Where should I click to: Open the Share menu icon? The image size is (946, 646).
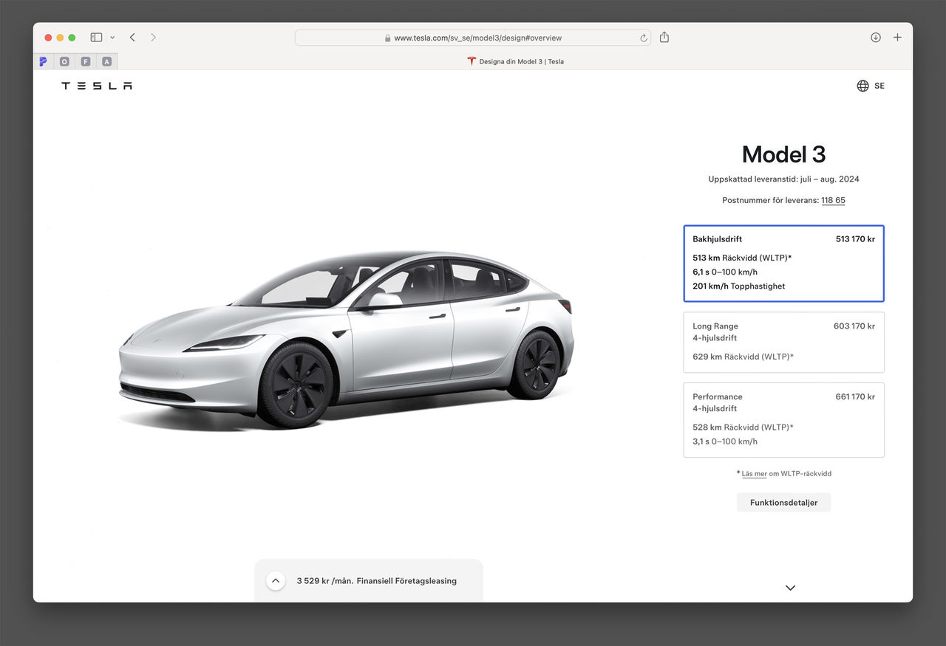click(664, 37)
